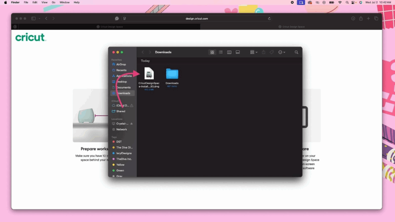
Task: Open Control Center in the menu bar
Action: tap(353, 2)
